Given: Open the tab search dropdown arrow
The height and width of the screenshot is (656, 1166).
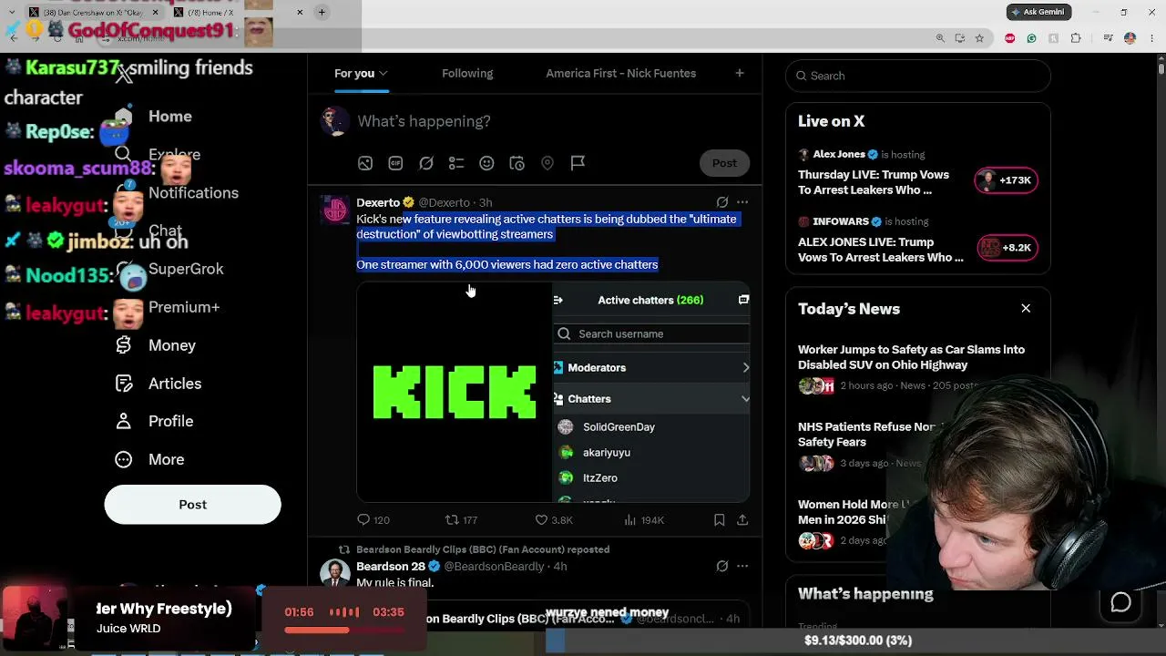Looking at the screenshot, I should click(x=13, y=12).
